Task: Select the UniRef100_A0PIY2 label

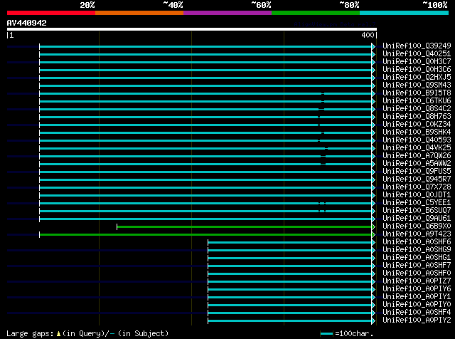Action: [417, 320]
